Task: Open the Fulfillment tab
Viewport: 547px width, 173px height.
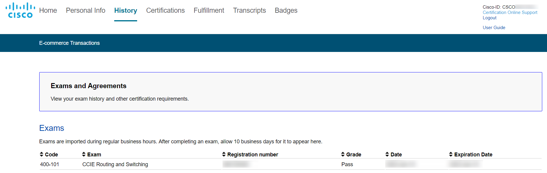Action: click(x=209, y=10)
